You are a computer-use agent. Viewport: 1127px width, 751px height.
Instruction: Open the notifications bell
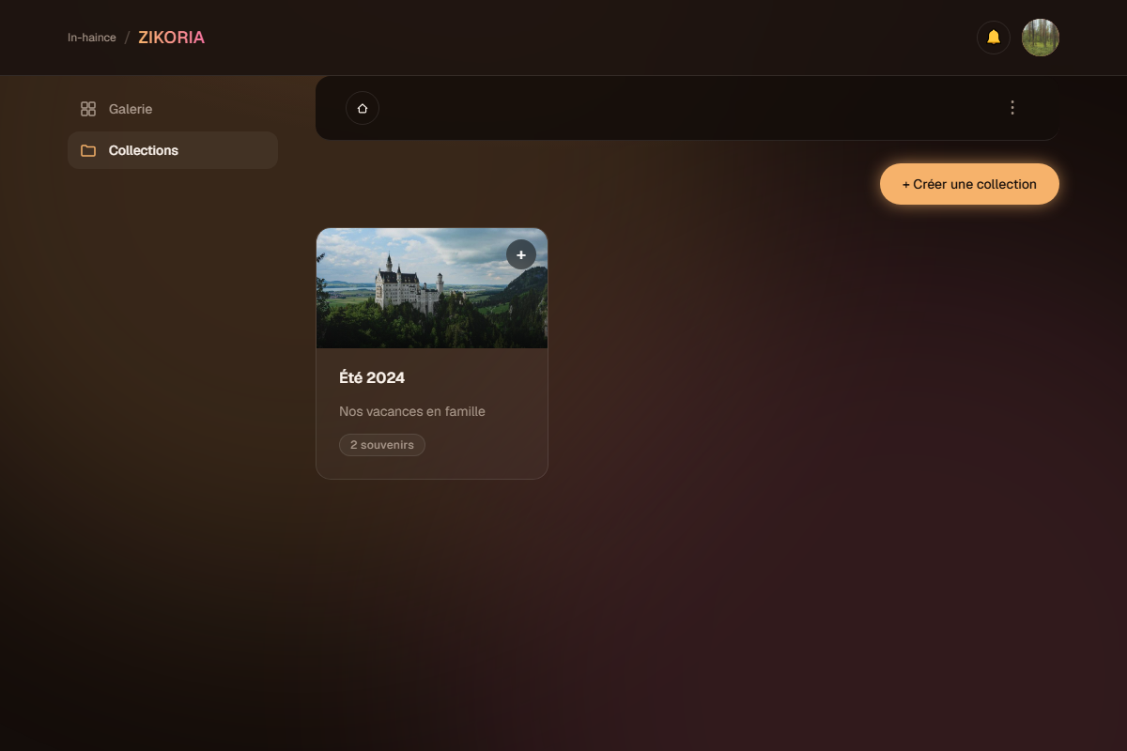click(x=994, y=38)
